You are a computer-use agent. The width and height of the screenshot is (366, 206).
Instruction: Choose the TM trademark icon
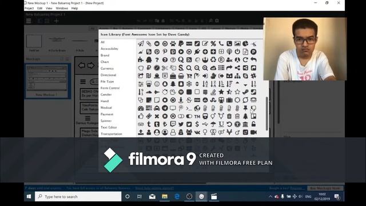click(x=197, y=116)
